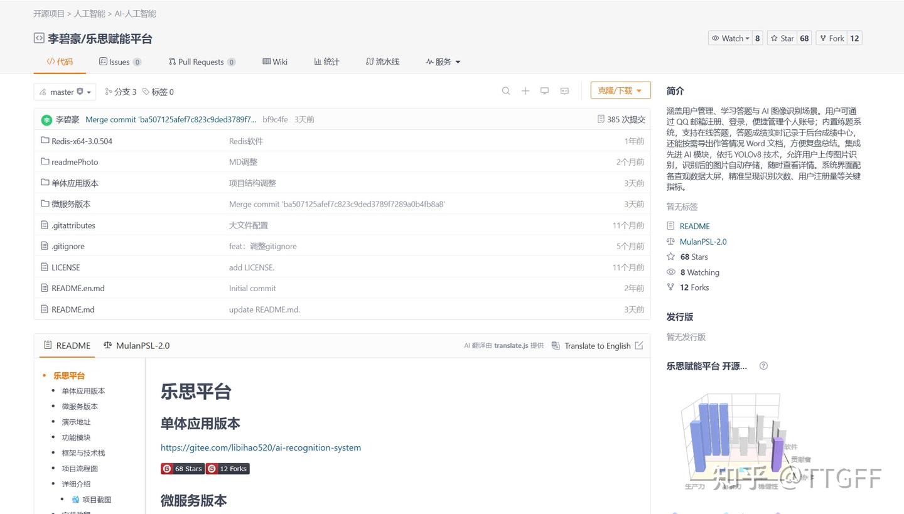Open the Web IDE monitor icon
The height and width of the screenshot is (514, 904).
[x=544, y=90]
